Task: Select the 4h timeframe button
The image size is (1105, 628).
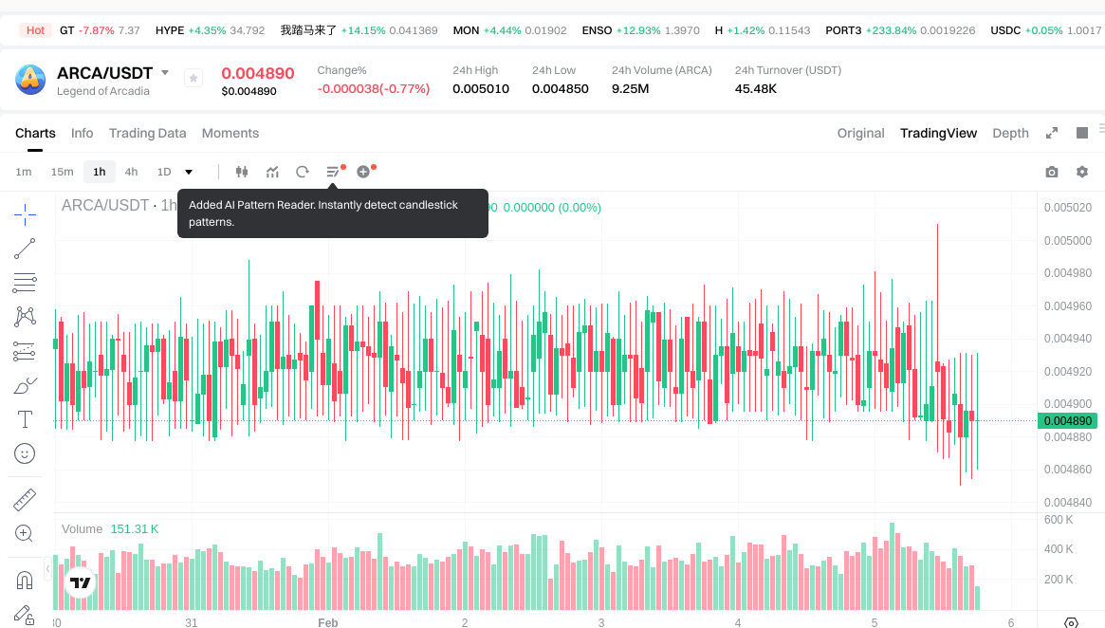Action: tap(131, 172)
